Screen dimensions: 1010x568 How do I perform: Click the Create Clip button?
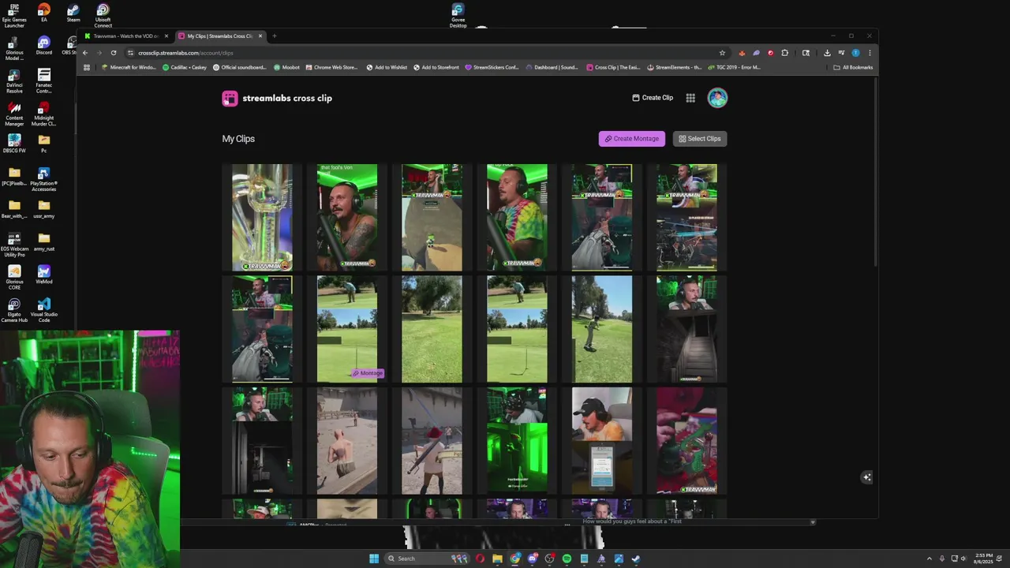coord(653,98)
